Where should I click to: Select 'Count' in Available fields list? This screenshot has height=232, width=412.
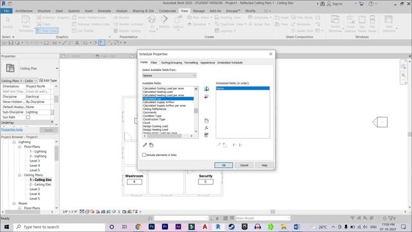point(147,123)
